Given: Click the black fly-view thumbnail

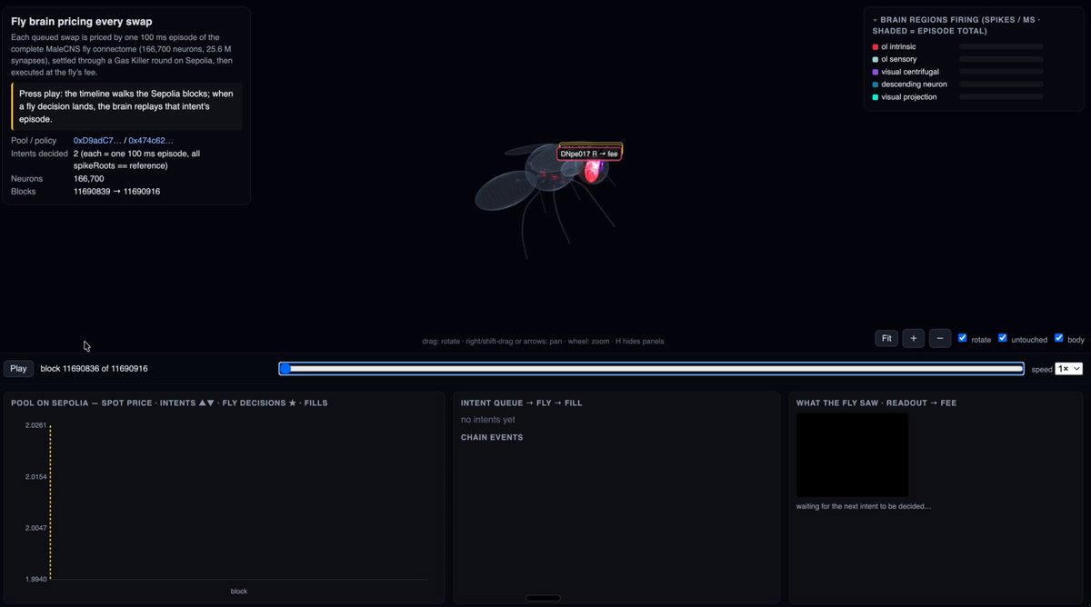Looking at the screenshot, I should 852,455.
